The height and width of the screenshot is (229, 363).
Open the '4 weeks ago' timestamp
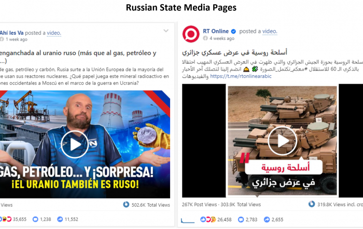coord(222,38)
